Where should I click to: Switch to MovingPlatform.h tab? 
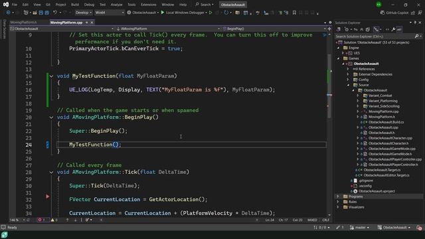pos(24,23)
